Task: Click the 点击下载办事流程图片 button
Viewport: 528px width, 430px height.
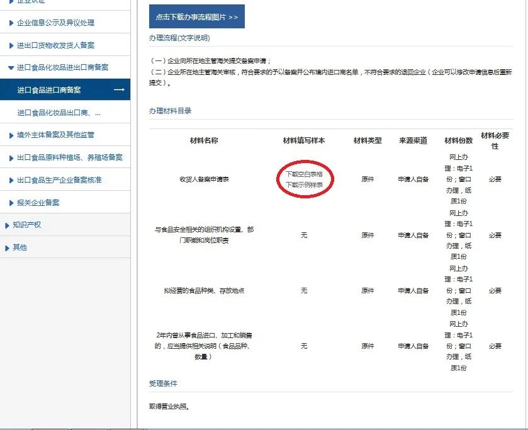Action: [196, 16]
